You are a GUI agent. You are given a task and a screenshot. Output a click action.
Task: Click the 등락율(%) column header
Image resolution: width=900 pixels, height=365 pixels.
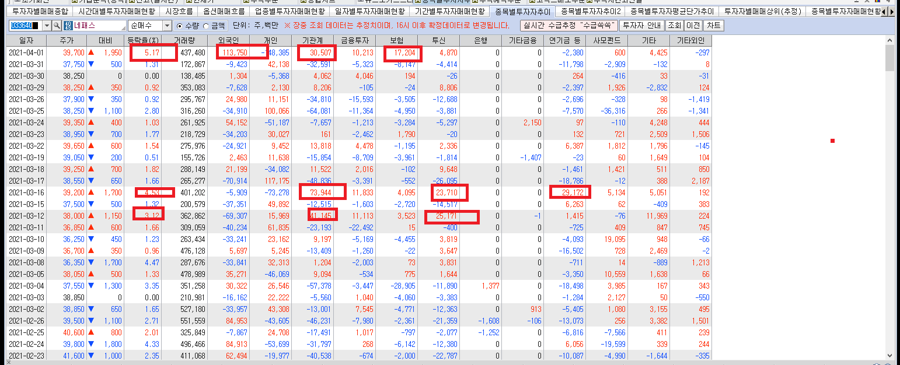[x=143, y=41]
